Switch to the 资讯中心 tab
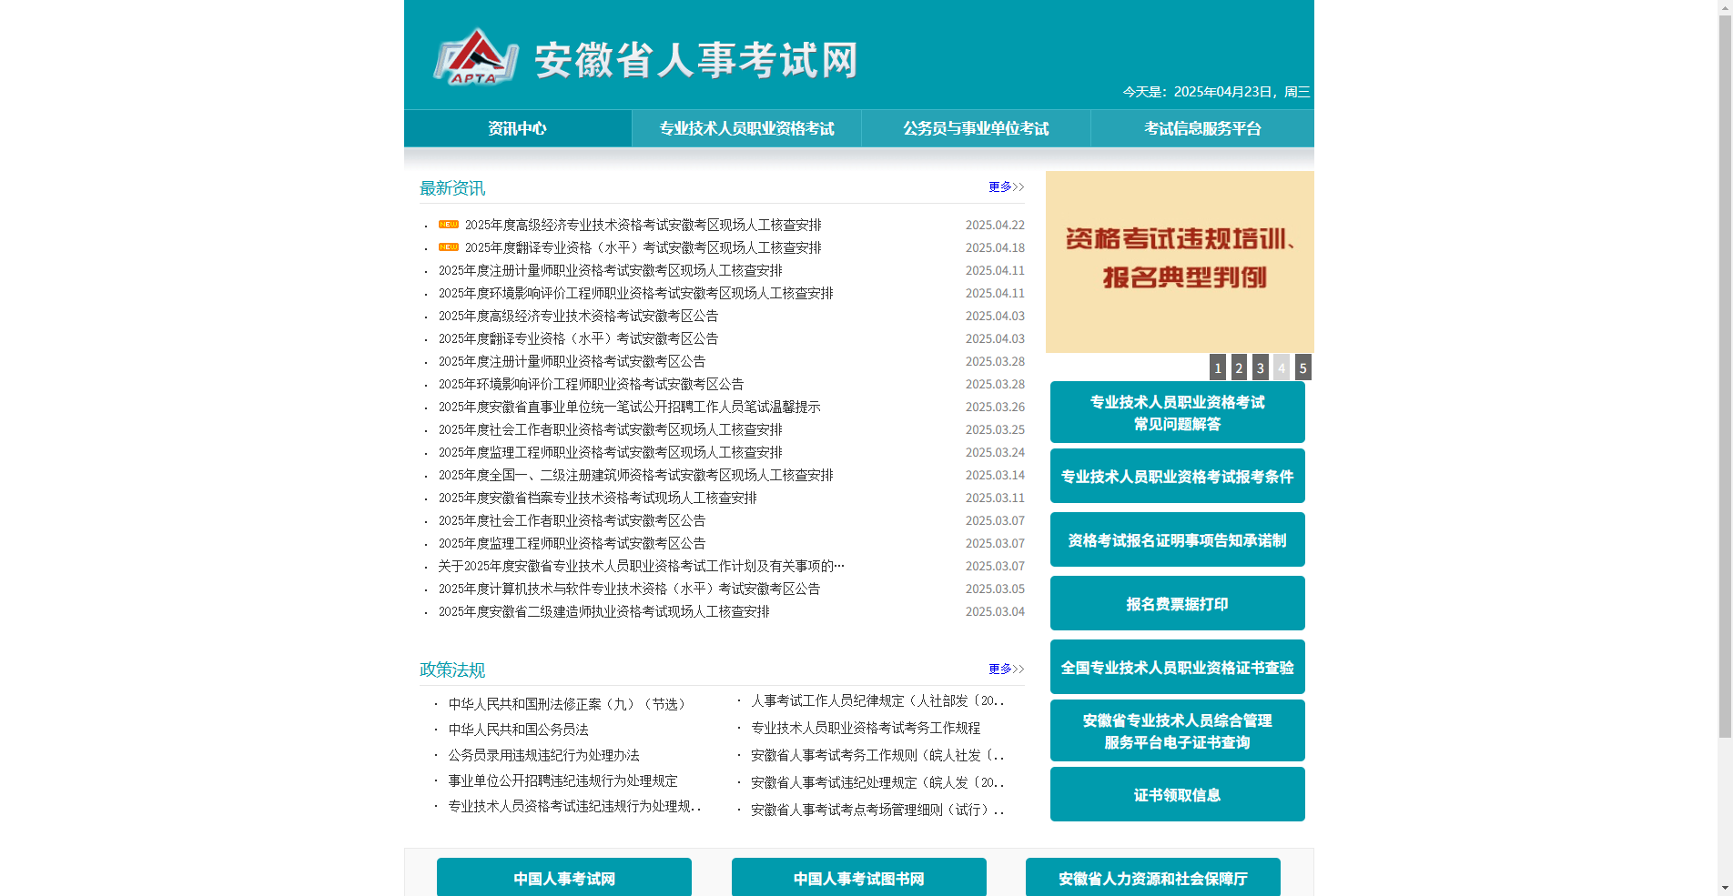 point(516,128)
